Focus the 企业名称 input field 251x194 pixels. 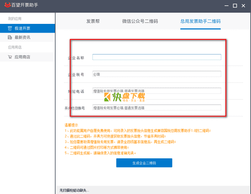pyautogui.click(x=157, y=57)
